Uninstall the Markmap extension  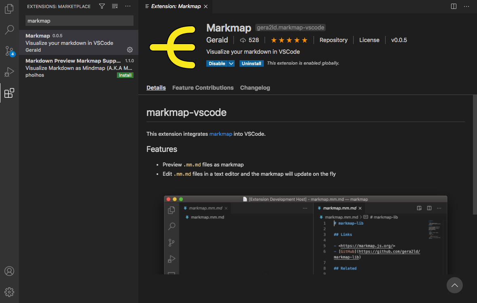point(251,63)
